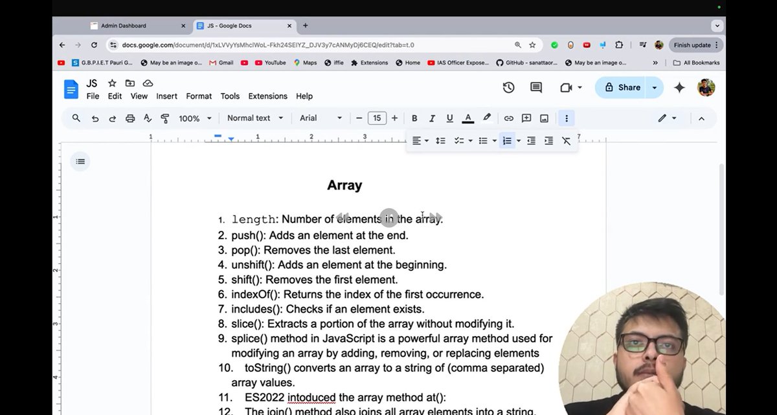Open the Normal text style dropdown
The height and width of the screenshot is (415, 777).
(255, 118)
